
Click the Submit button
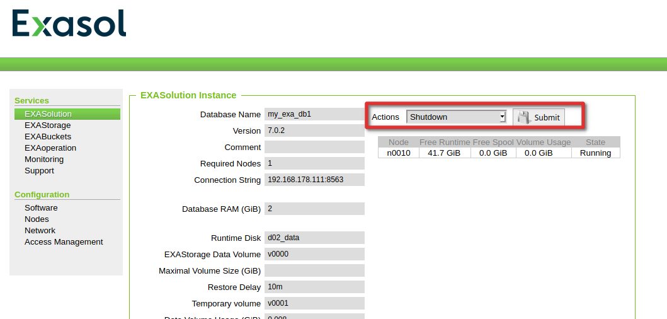coord(539,117)
